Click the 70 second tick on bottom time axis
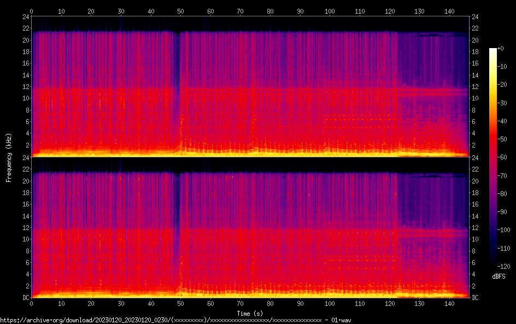 (x=240, y=303)
